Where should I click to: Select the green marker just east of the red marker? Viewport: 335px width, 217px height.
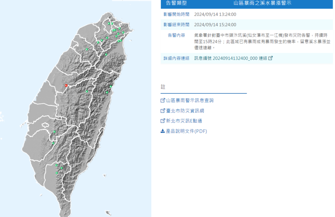tap(87, 91)
